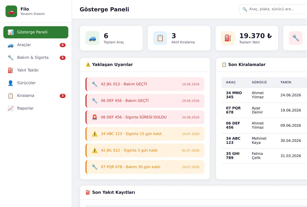Select the 34 MNO 345 rental row plate

tap(234, 95)
